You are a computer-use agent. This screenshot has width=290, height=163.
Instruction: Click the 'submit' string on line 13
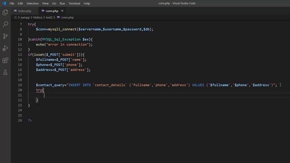coord(68,54)
